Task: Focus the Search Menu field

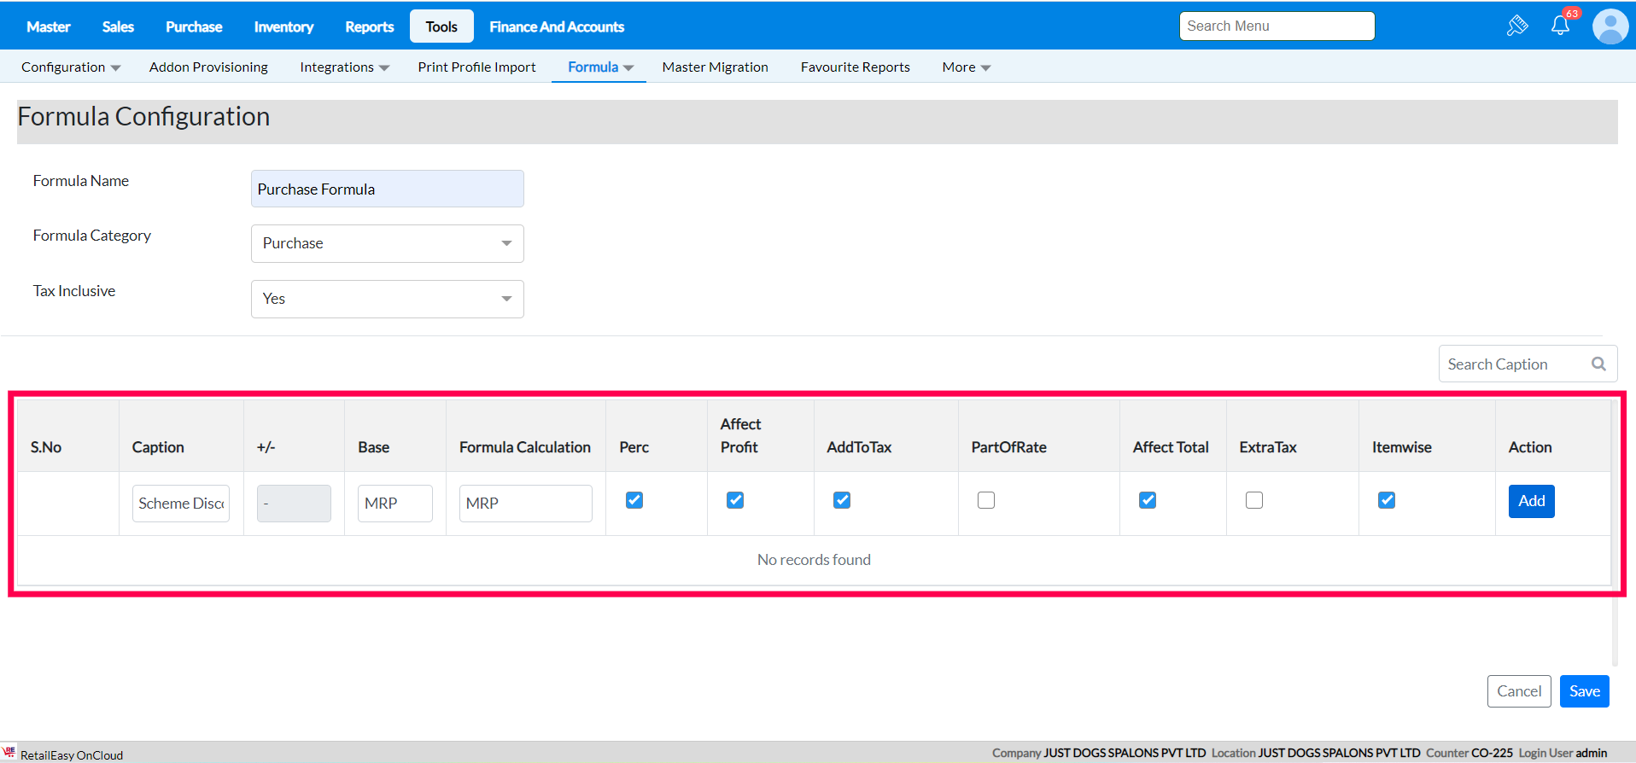Action: click(x=1277, y=26)
